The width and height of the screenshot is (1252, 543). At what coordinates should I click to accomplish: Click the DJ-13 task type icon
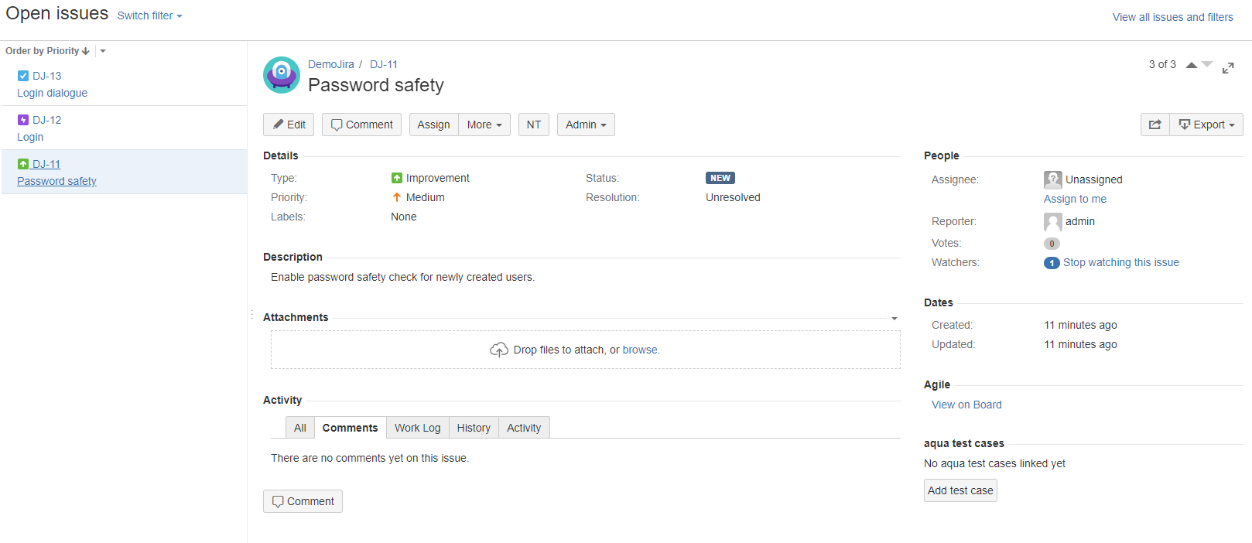pyautogui.click(x=23, y=76)
